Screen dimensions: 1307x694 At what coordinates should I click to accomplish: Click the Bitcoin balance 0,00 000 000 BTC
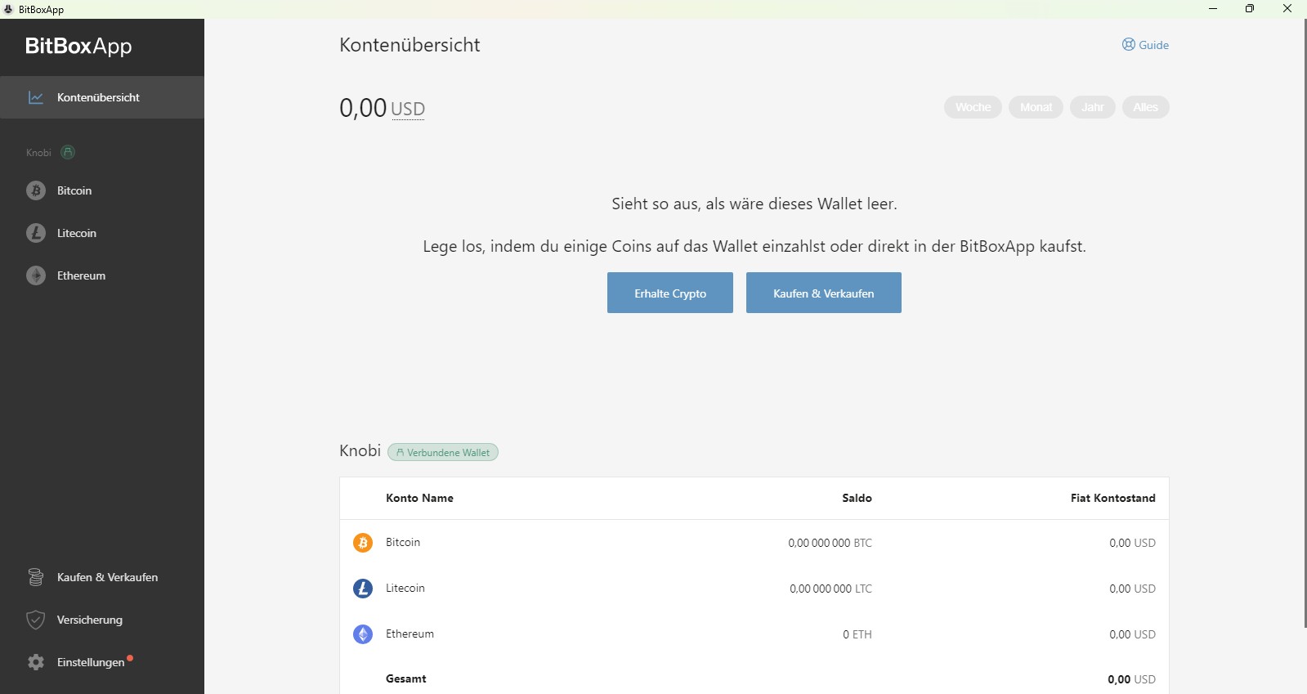[x=830, y=543]
